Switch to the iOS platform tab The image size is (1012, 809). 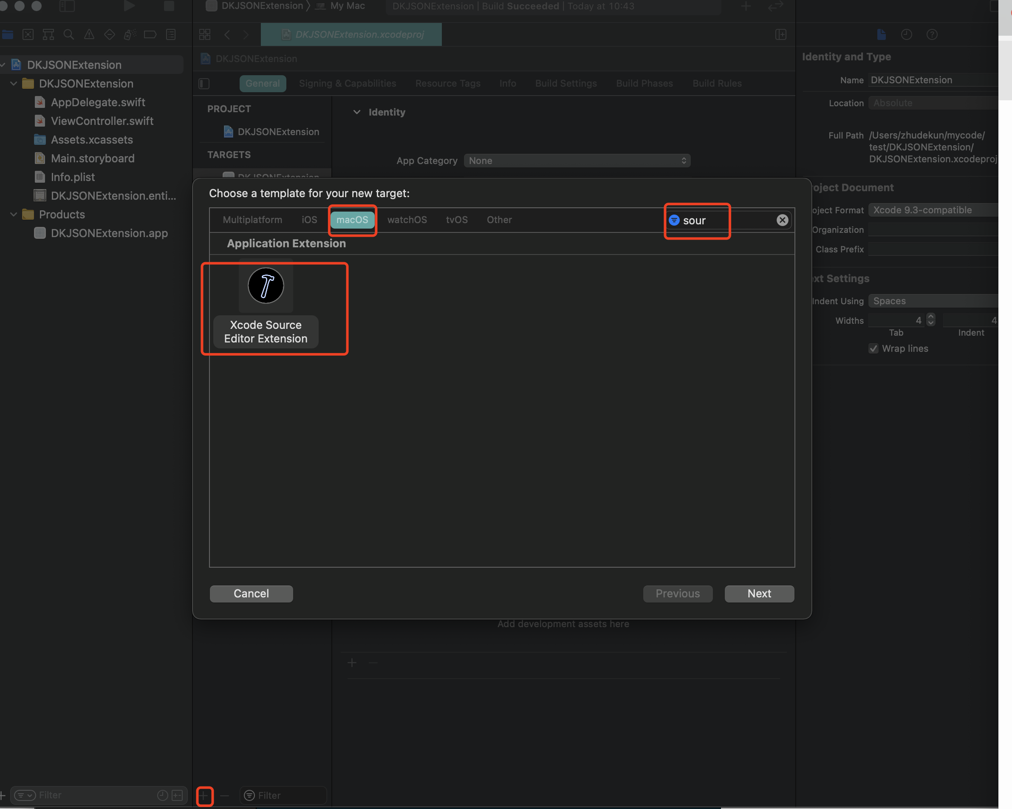[309, 220]
